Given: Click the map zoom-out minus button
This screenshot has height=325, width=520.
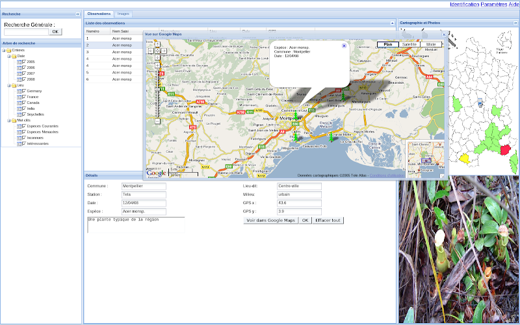Looking at the screenshot, I should (x=157, y=121).
